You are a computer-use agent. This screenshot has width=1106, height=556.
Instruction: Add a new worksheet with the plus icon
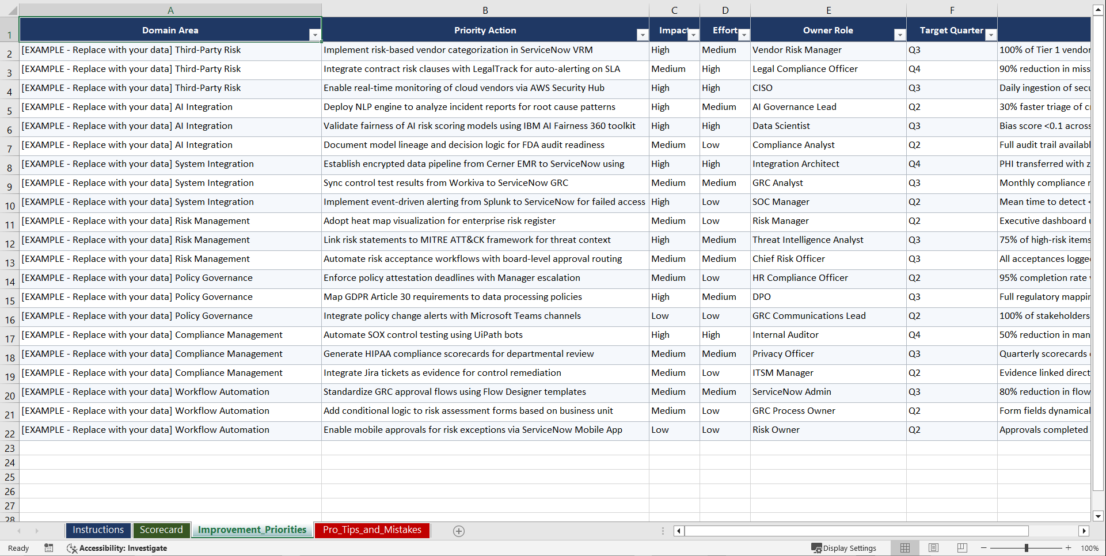(x=459, y=531)
